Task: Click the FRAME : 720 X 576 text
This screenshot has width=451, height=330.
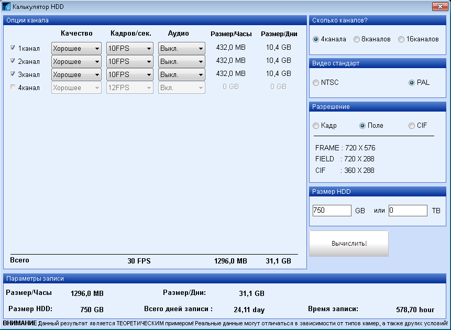Action: [x=345, y=148]
